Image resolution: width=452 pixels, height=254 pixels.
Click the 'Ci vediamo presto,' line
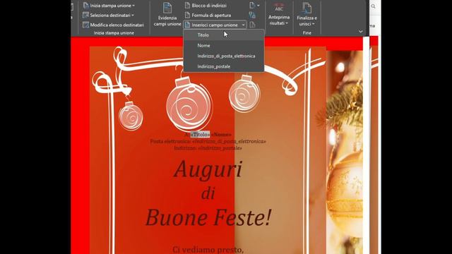[x=208, y=249]
